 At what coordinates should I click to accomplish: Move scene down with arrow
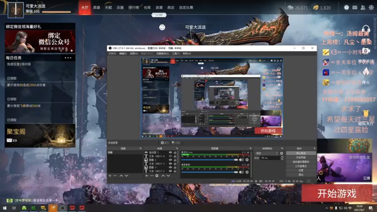[x=126, y=176]
